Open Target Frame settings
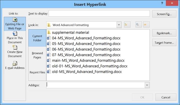The width and height of the screenshot is (180, 105). tap(164, 43)
